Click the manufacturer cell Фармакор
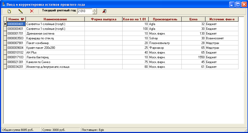The image size is (248, 133). (165, 48)
